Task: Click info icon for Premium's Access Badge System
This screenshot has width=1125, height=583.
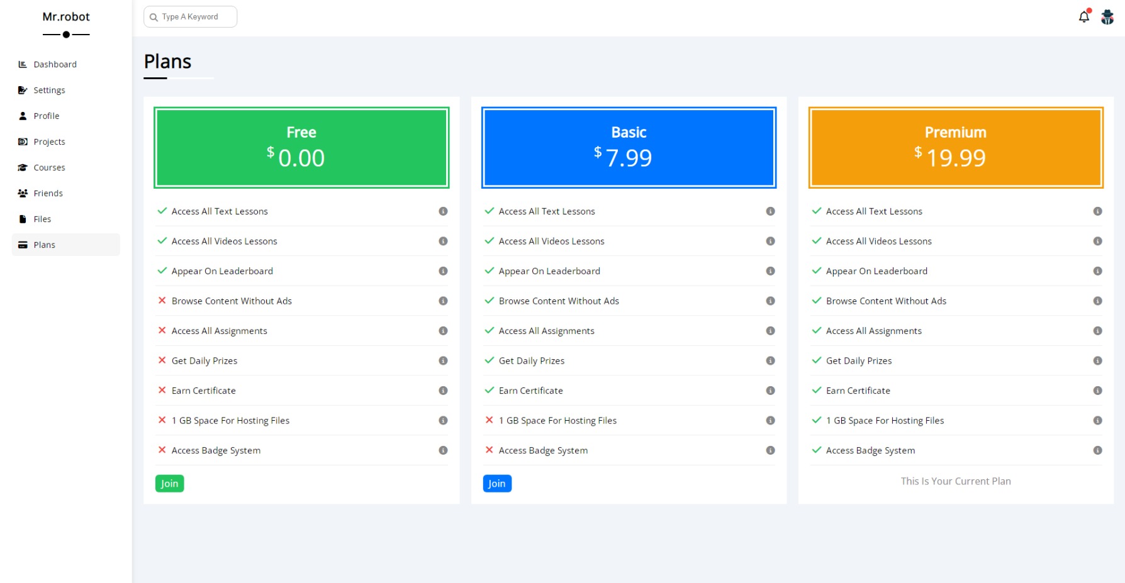Action: 1097,450
